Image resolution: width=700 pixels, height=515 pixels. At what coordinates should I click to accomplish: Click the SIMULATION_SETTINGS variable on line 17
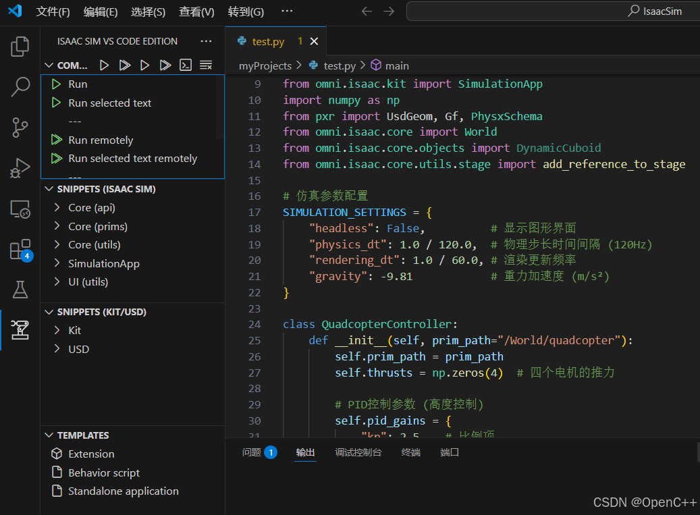point(344,213)
